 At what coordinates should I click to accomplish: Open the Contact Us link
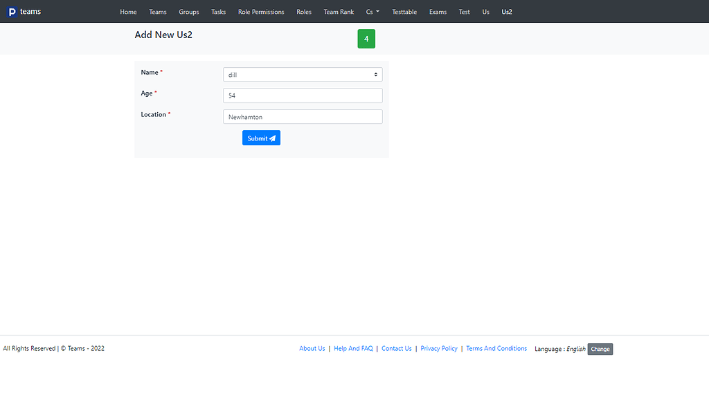[x=396, y=348]
